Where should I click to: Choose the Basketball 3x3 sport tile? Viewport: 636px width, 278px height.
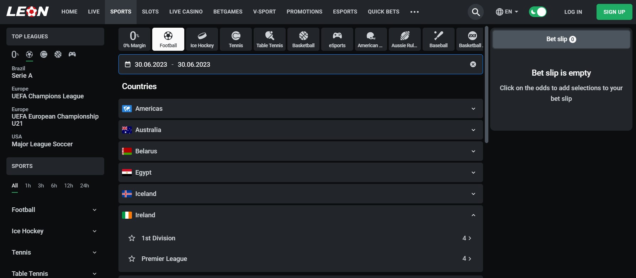coord(470,39)
